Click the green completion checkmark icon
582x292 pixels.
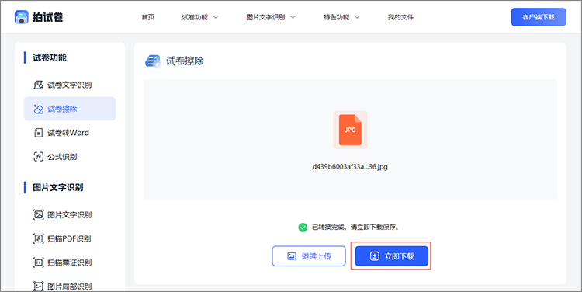coord(303,227)
